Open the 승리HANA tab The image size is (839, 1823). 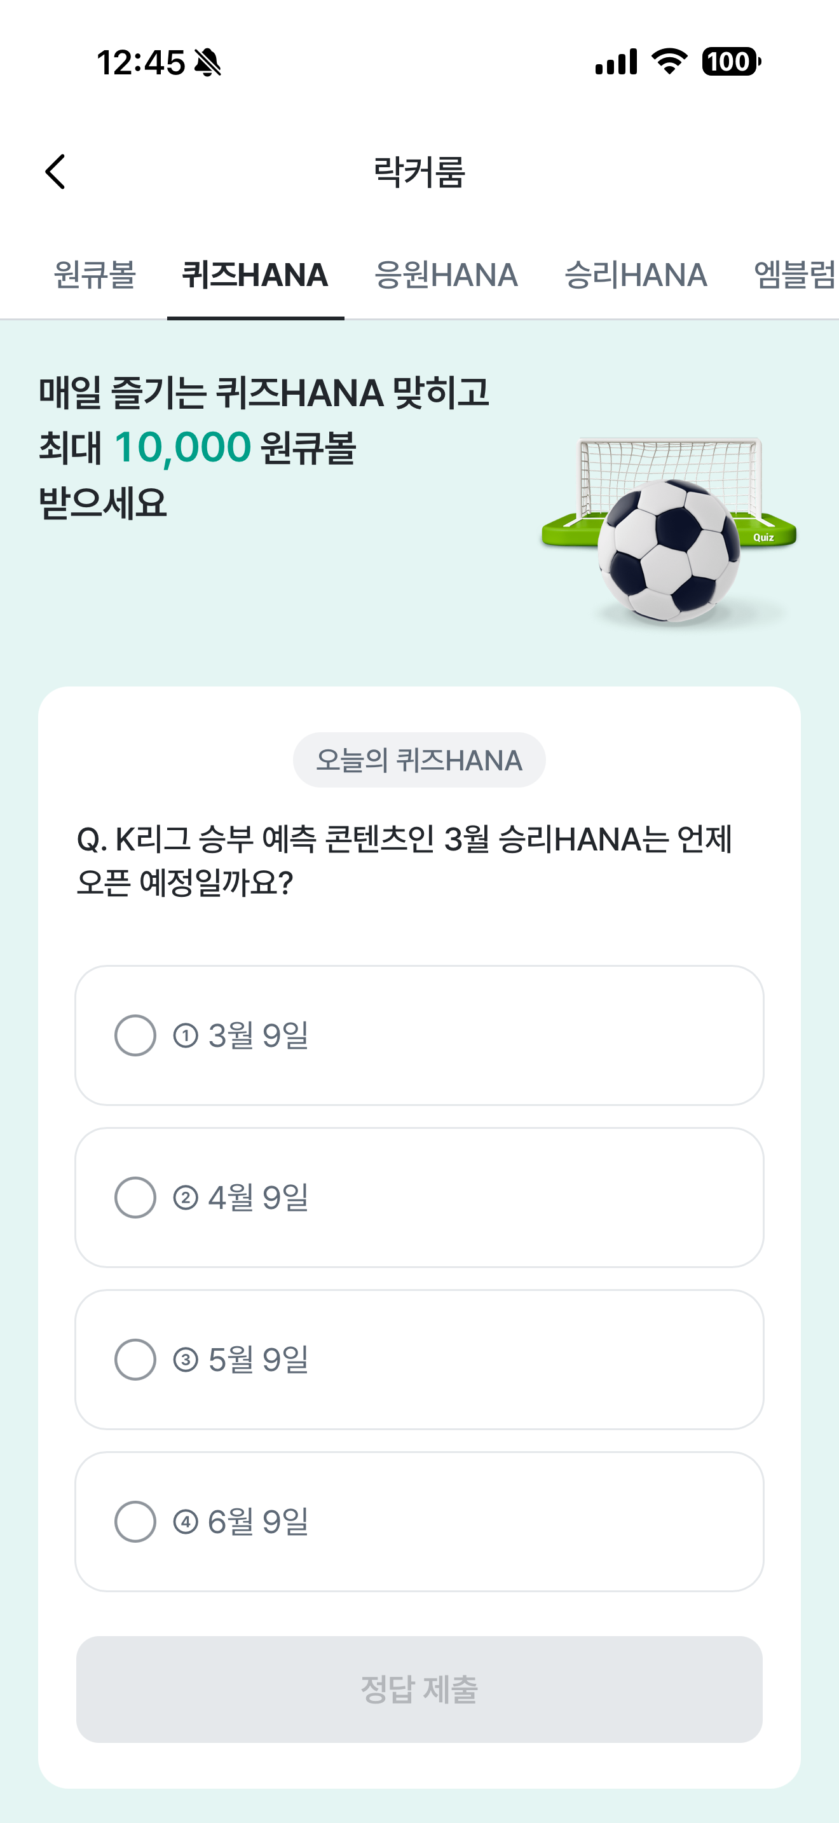point(636,275)
